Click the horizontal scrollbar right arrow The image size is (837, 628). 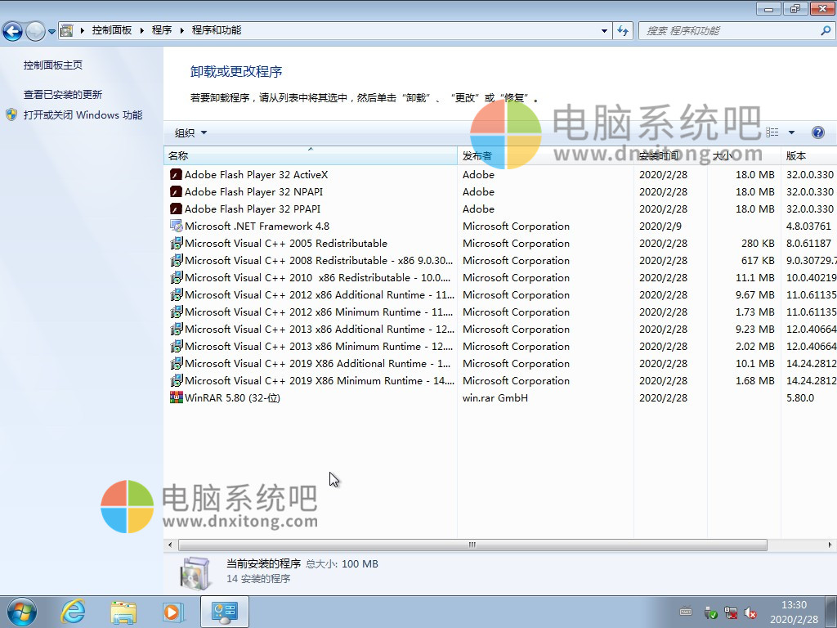point(830,545)
